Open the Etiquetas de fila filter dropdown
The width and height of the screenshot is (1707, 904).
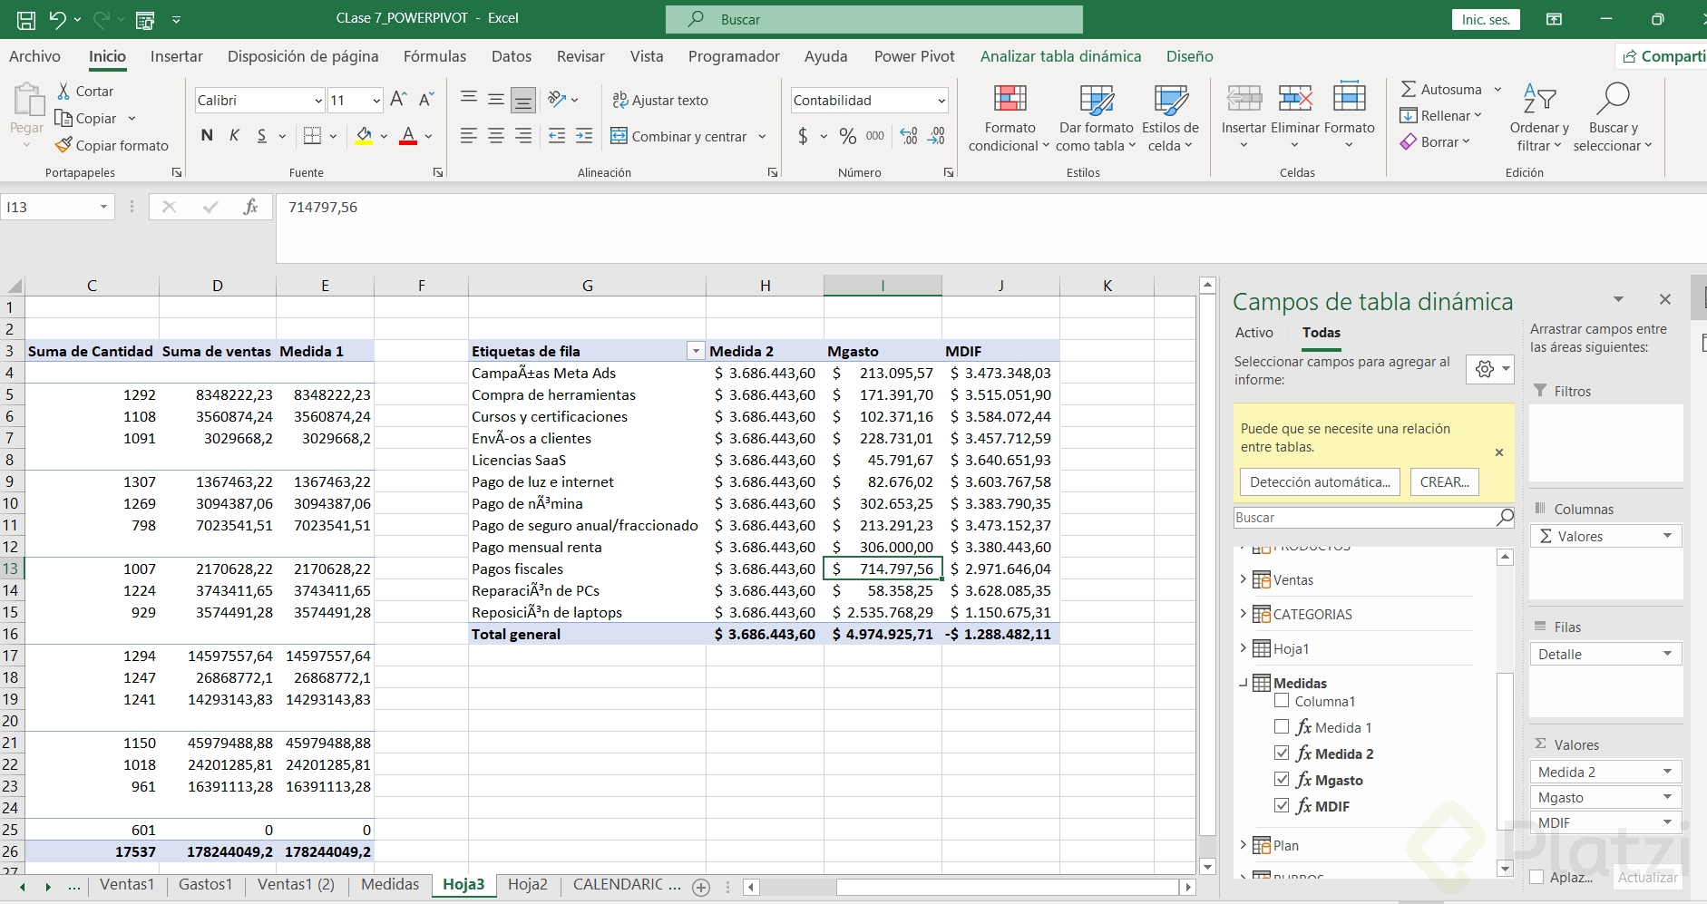point(695,351)
